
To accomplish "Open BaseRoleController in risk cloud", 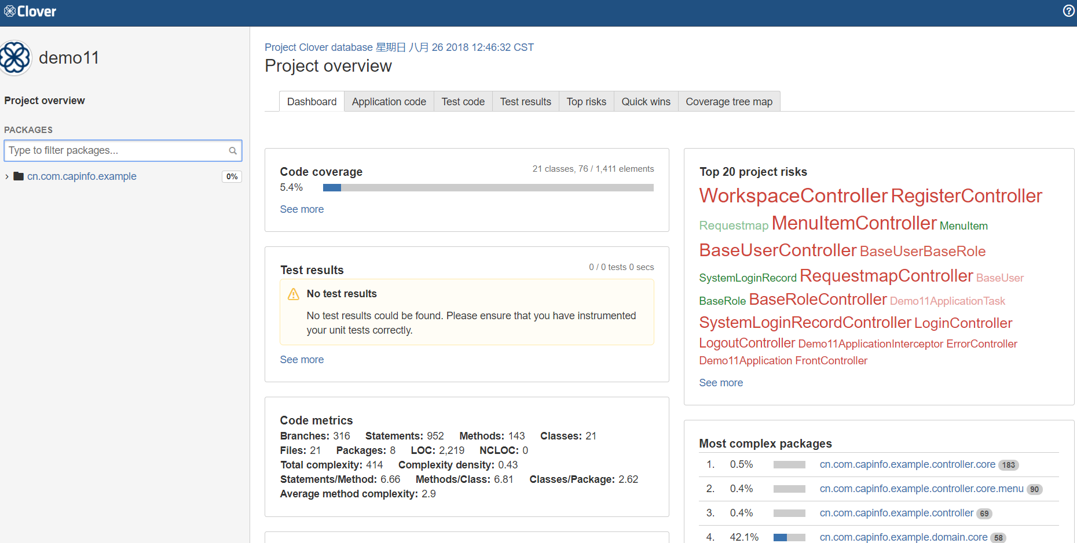I will click(818, 300).
